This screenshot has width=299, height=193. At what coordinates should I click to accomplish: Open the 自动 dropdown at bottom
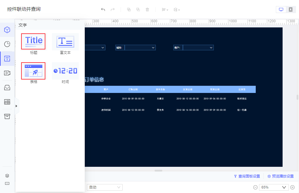click(105, 187)
